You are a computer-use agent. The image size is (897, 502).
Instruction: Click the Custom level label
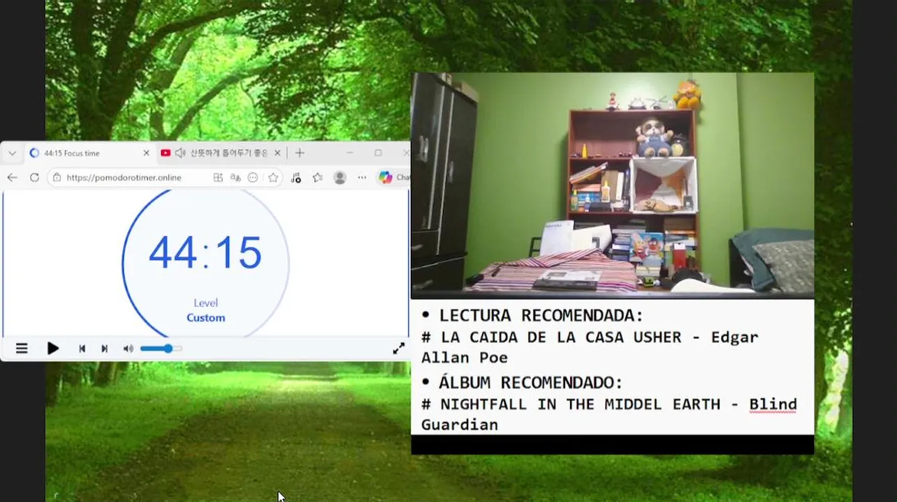coord(206,318)
